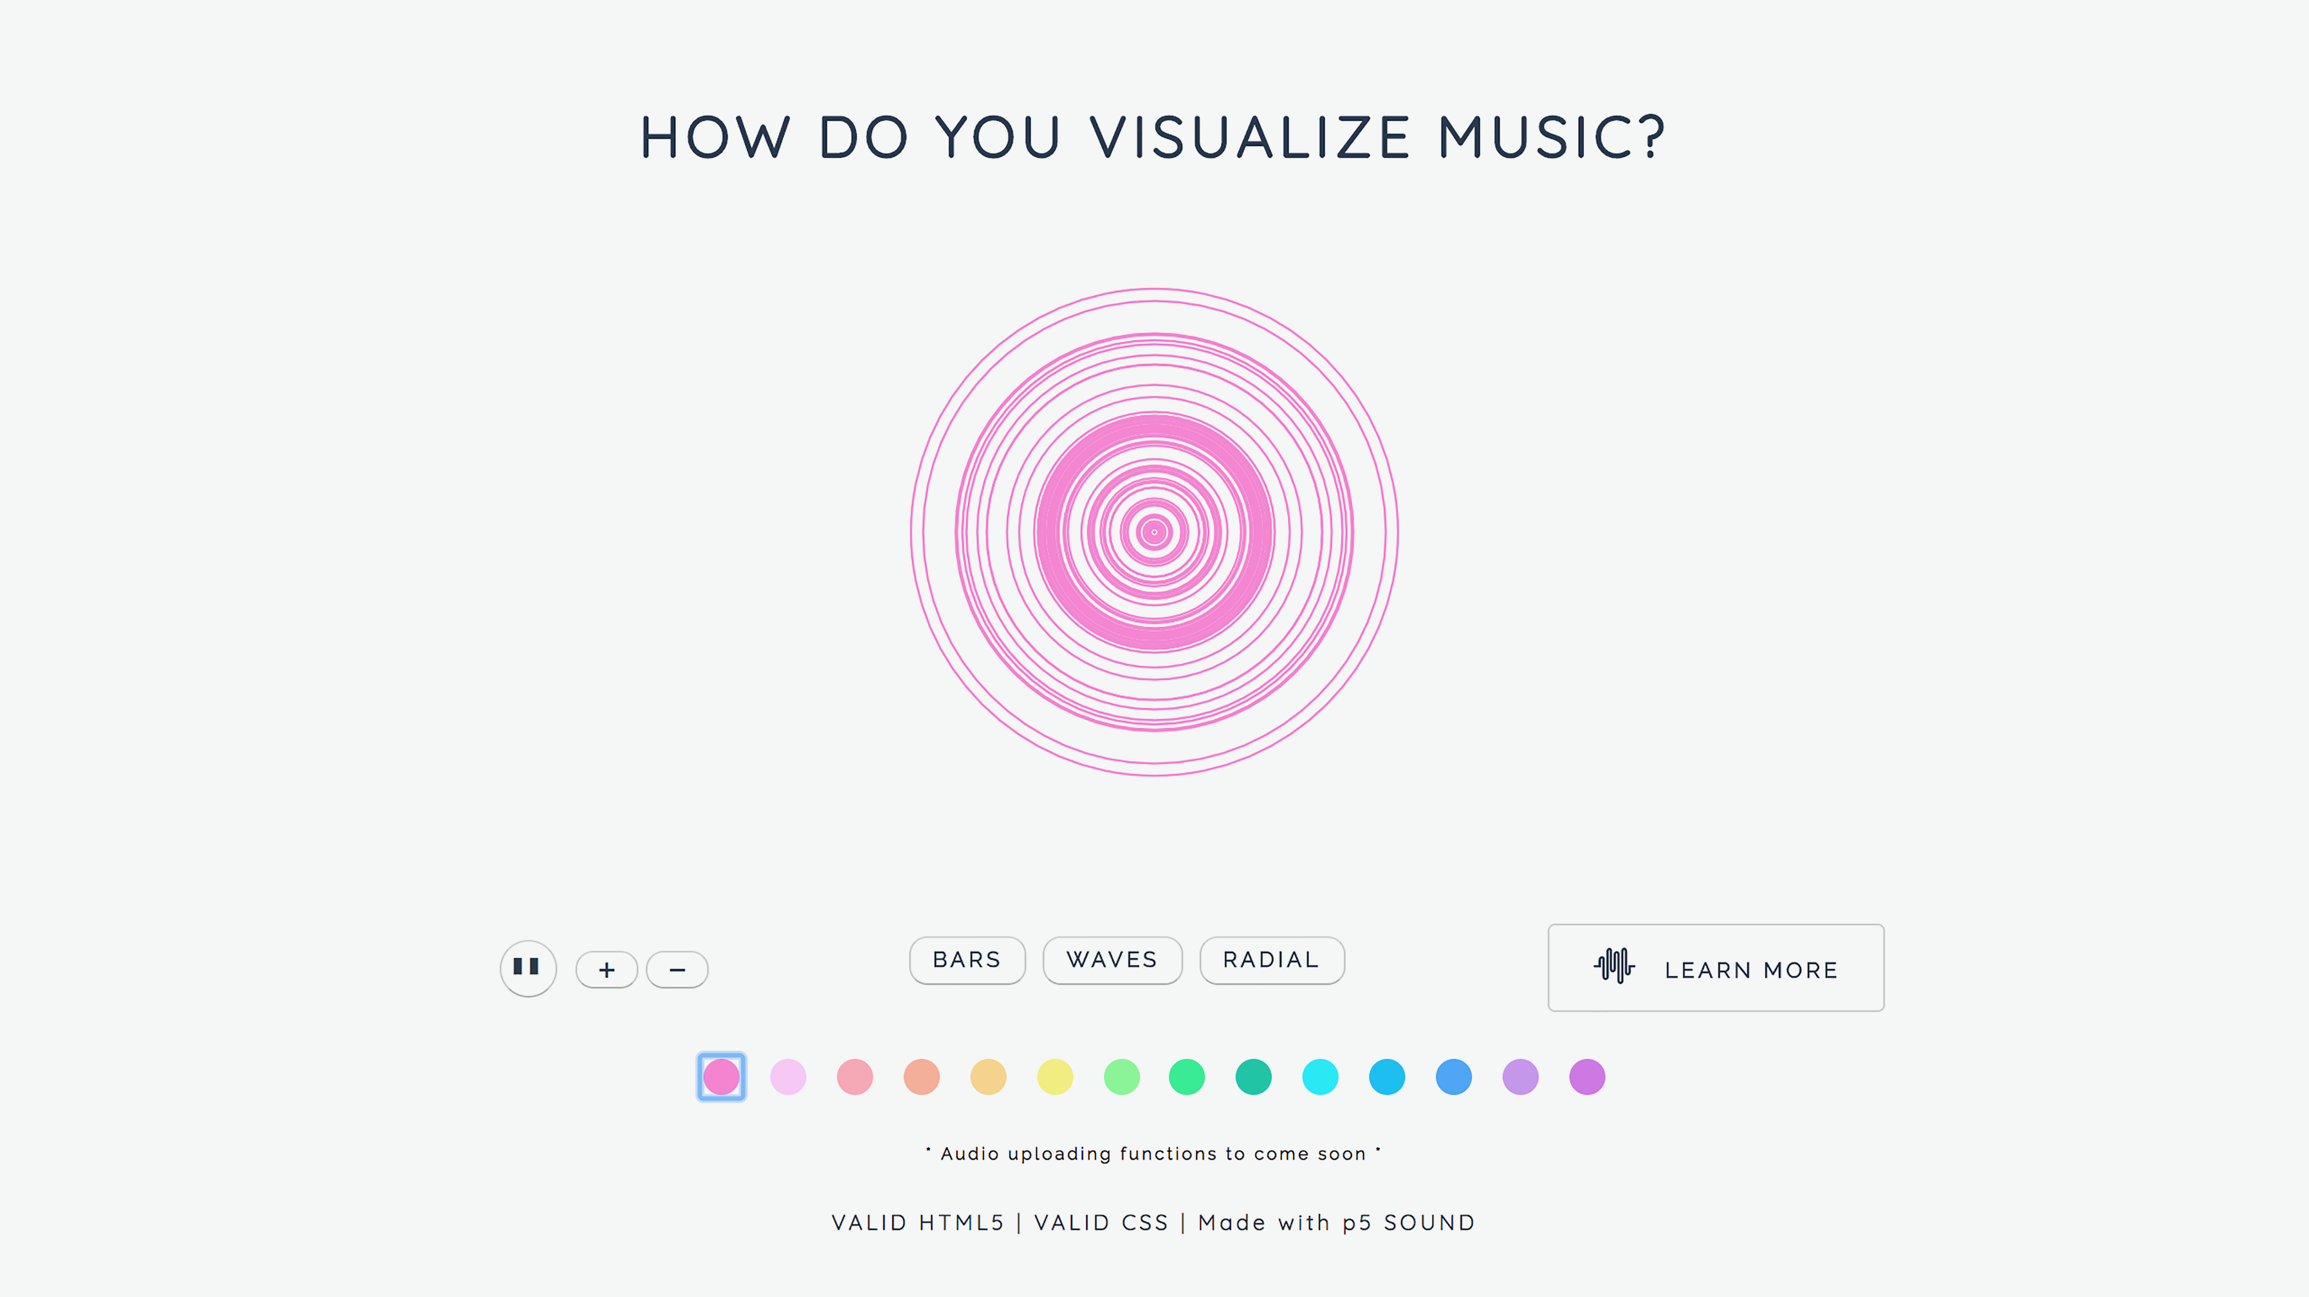Open the VALID CSS link

coord(1101,1223)
